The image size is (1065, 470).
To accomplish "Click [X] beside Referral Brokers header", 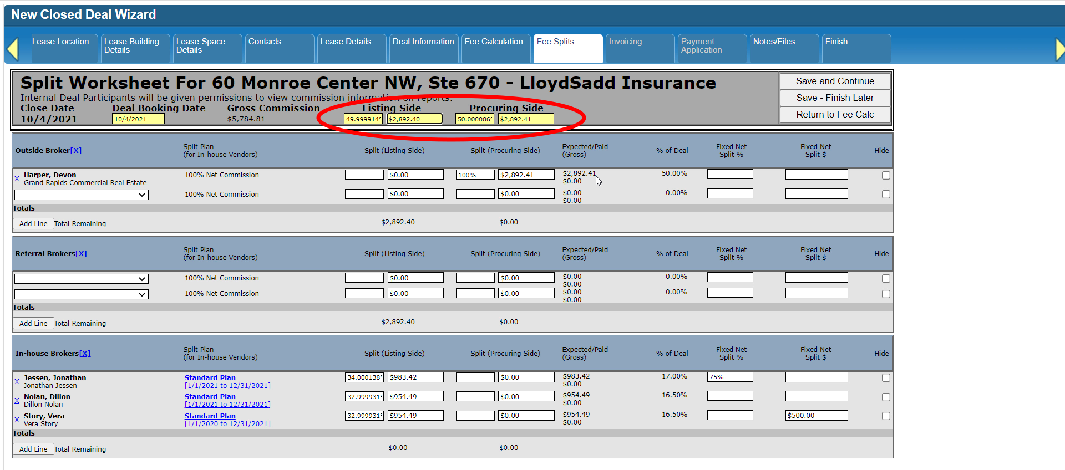I will click(x=81, y=254).
